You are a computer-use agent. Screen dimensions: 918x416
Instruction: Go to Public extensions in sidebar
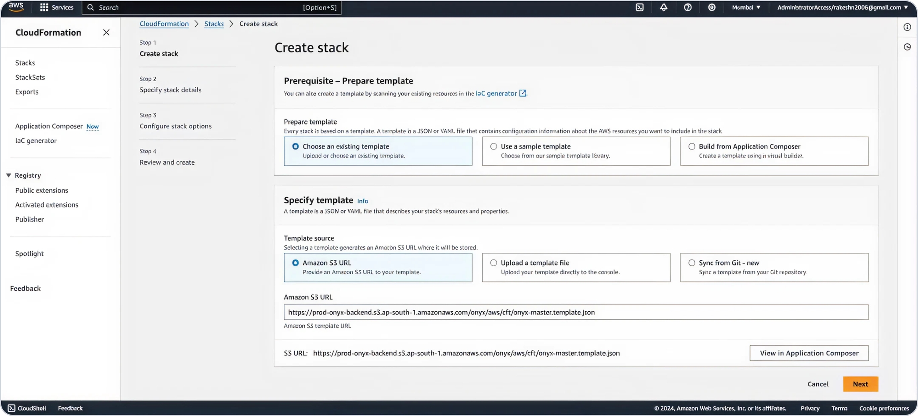click(x=41, y=190)
